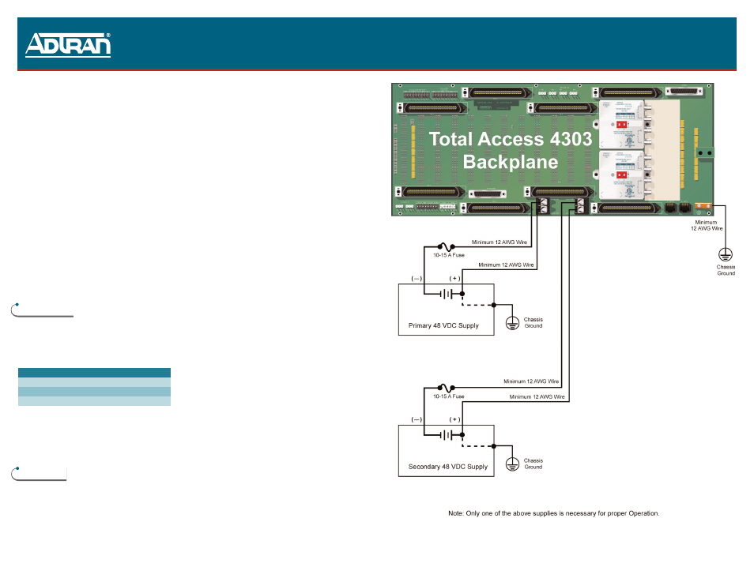Screen dimensions: 754x582
Task: Click the primary supply's fuse symbol
Action: click(447, 247)
